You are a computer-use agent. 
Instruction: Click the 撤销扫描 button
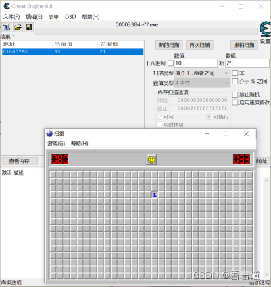click(244, 45)
